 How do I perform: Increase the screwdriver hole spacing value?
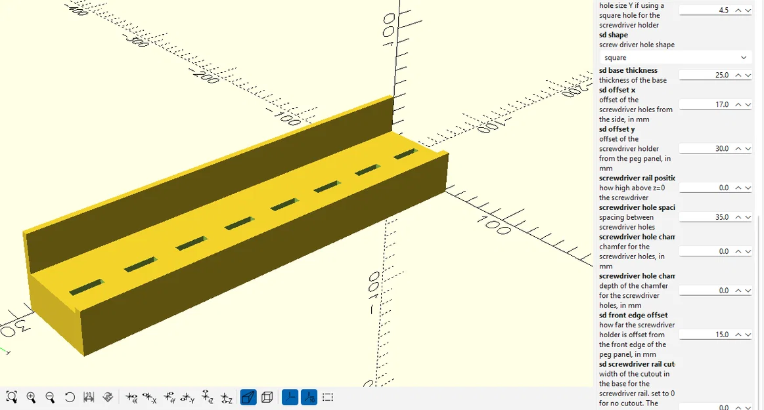coord(738,217)
